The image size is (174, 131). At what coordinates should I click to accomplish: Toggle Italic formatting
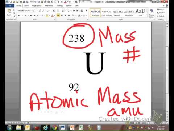pos(22,15)
